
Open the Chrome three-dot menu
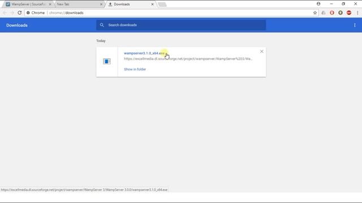tap(357, 13)
